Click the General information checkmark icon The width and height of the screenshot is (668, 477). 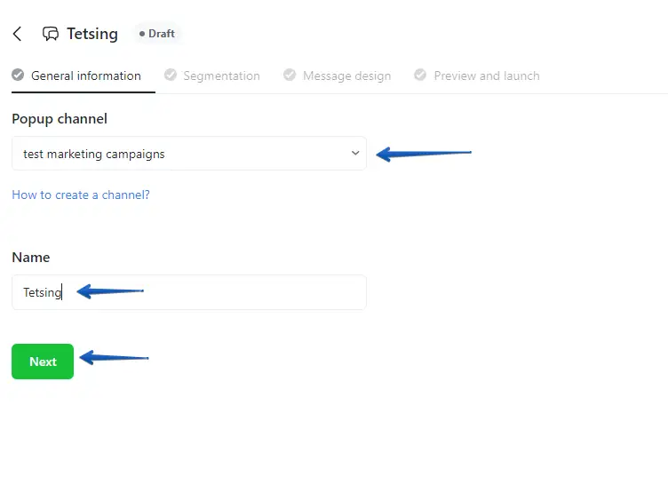[18, 76]
